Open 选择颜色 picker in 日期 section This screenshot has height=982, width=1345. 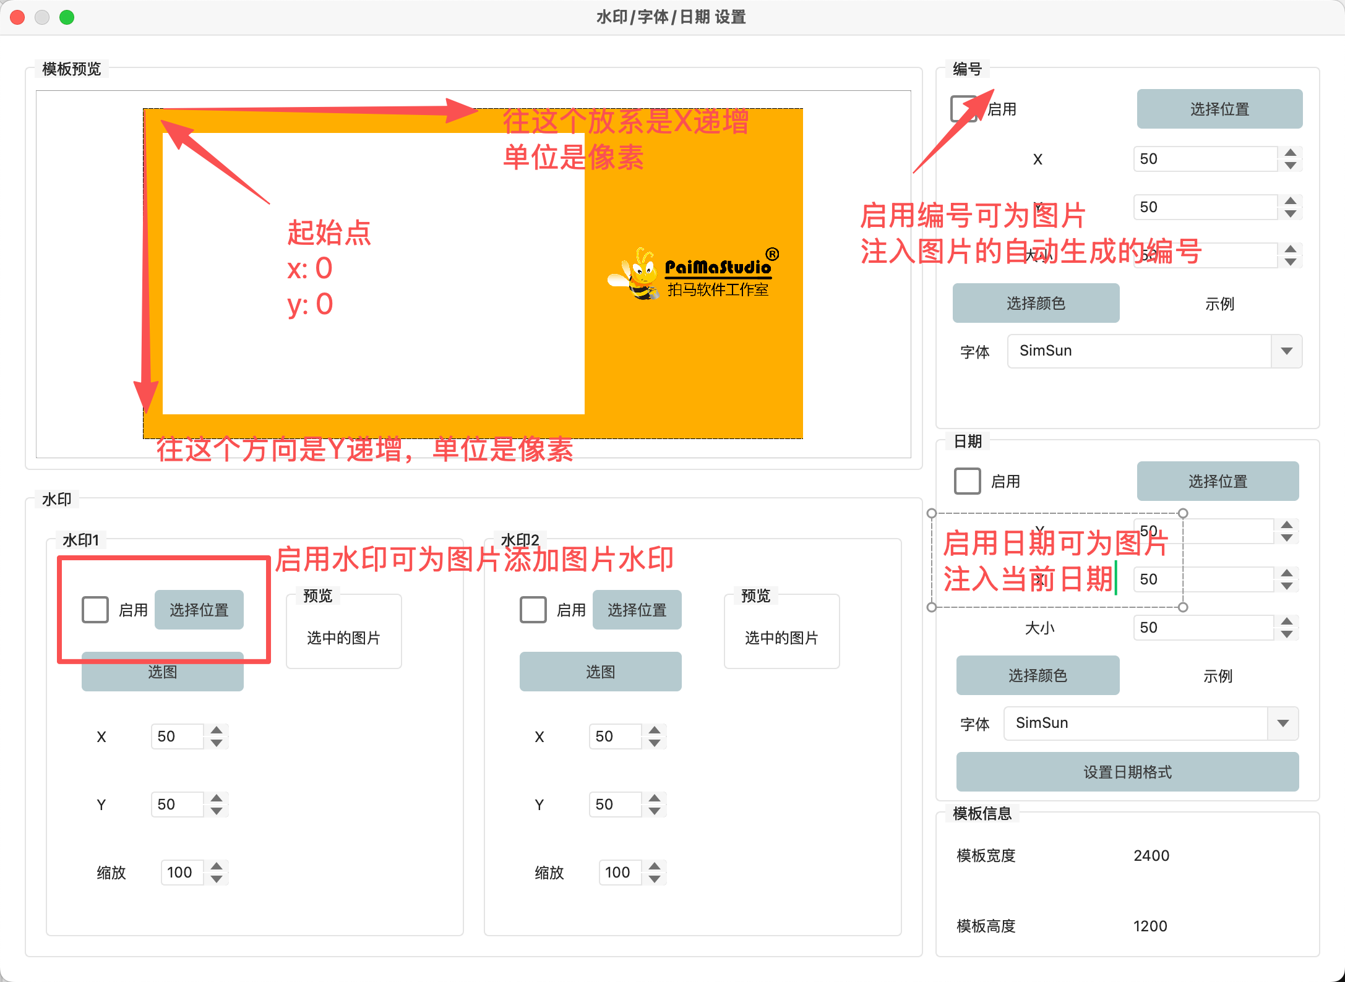click(1038, 675)
